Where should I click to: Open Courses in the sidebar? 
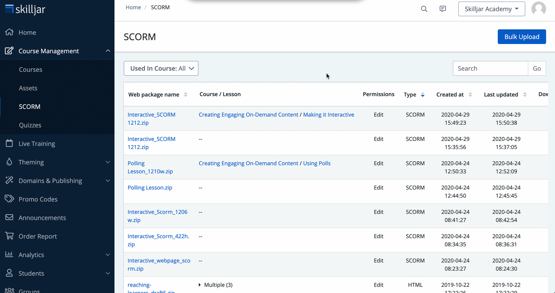tap(31, 69)
